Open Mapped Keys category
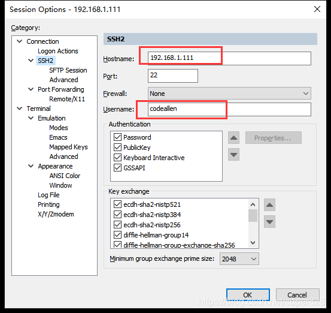The height and width of the screenshot is (313, 331). click(x=68, y=147)
